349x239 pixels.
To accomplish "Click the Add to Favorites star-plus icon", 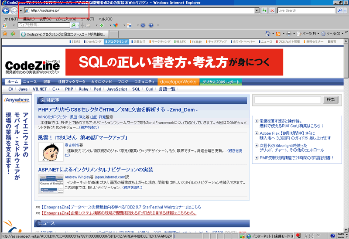I will click(13, 34).
